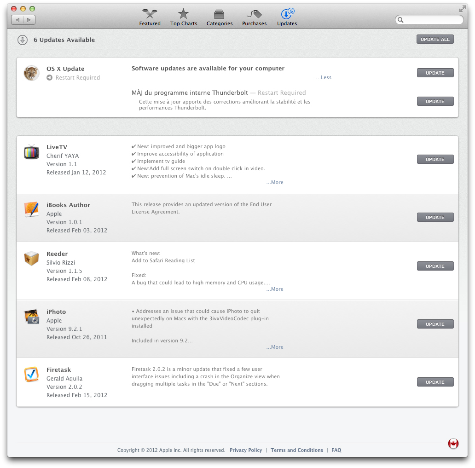Click the Canada flag country selector

(x=453, y=444)
